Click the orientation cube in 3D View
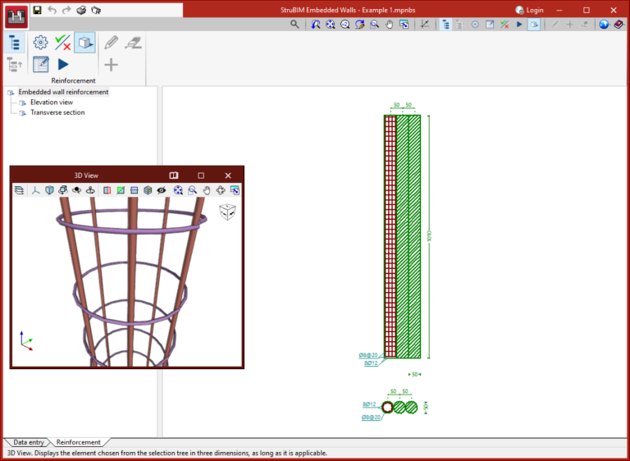630x461 pixels. [227, 212]
